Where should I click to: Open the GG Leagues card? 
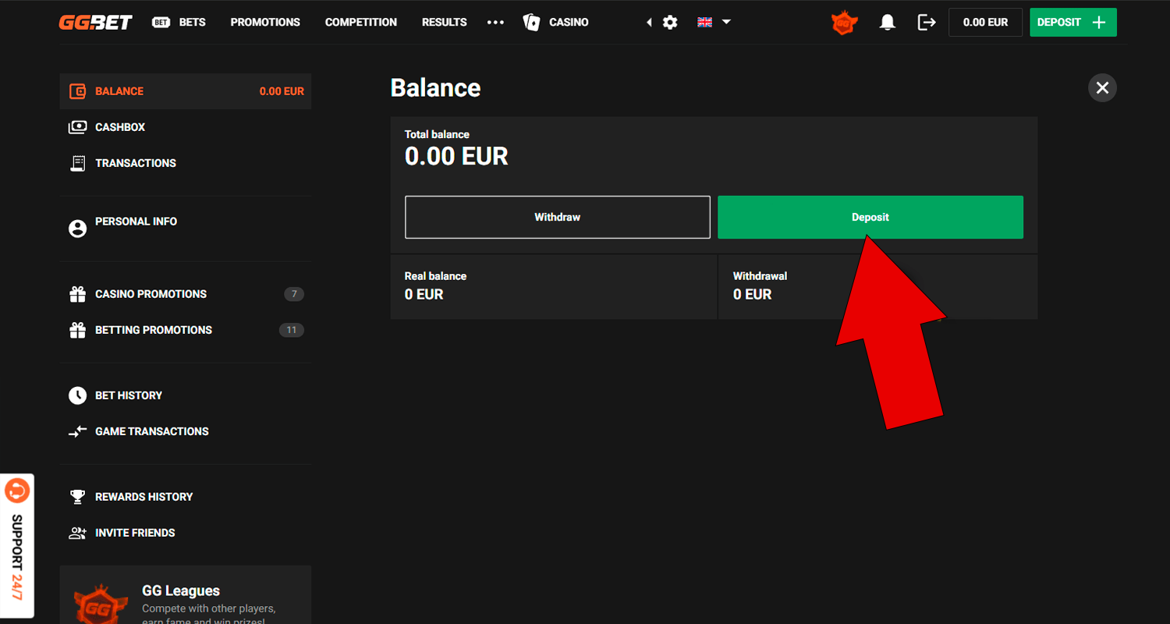point(186,594)
